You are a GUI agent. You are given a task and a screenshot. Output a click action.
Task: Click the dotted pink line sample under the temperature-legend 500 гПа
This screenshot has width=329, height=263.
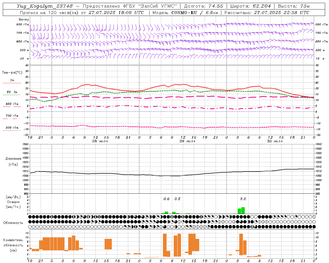[x=12, y=130]
